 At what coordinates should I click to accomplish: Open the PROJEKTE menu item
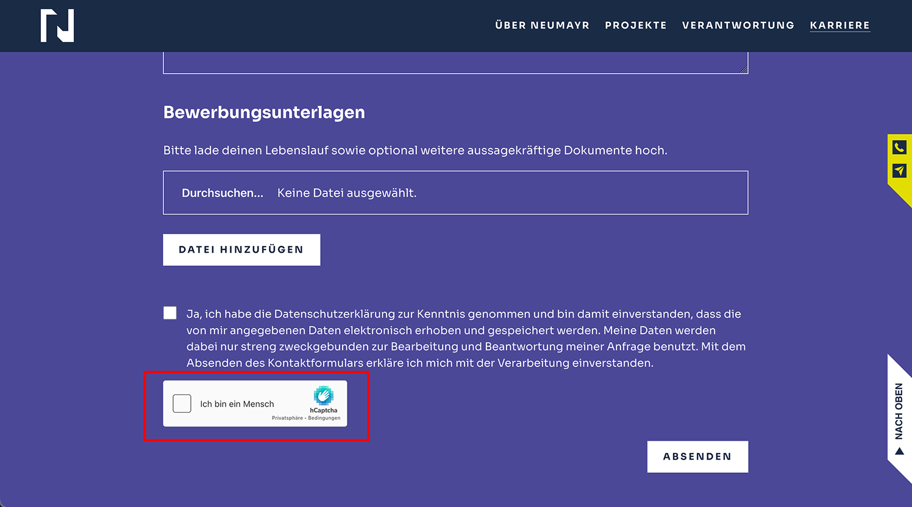636,26
